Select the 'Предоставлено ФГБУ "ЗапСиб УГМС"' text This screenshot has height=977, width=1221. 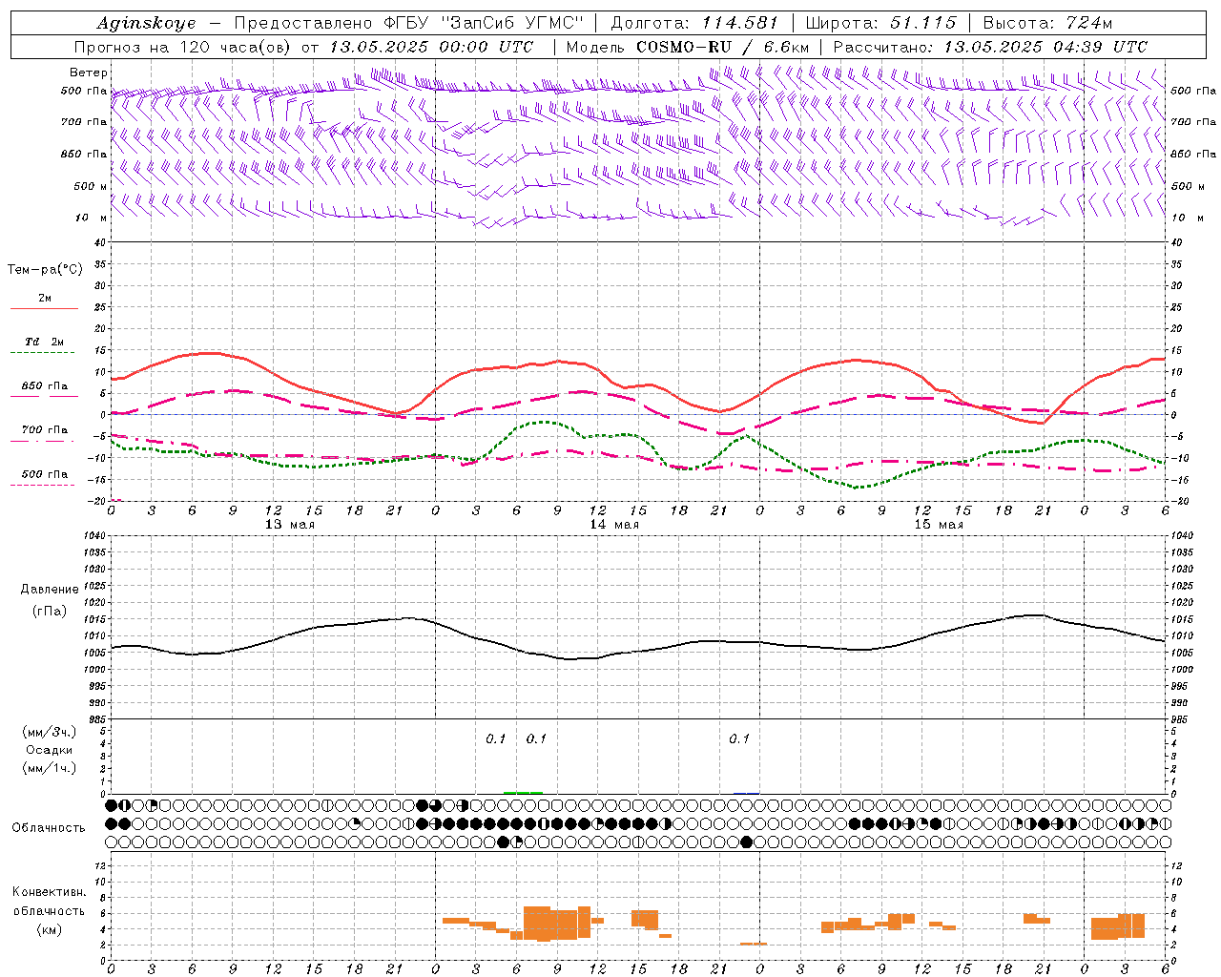(408, 23)
